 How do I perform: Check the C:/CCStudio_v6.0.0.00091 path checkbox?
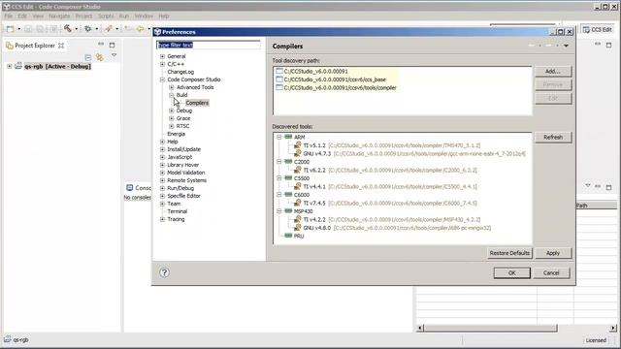[x=279, y=71]
